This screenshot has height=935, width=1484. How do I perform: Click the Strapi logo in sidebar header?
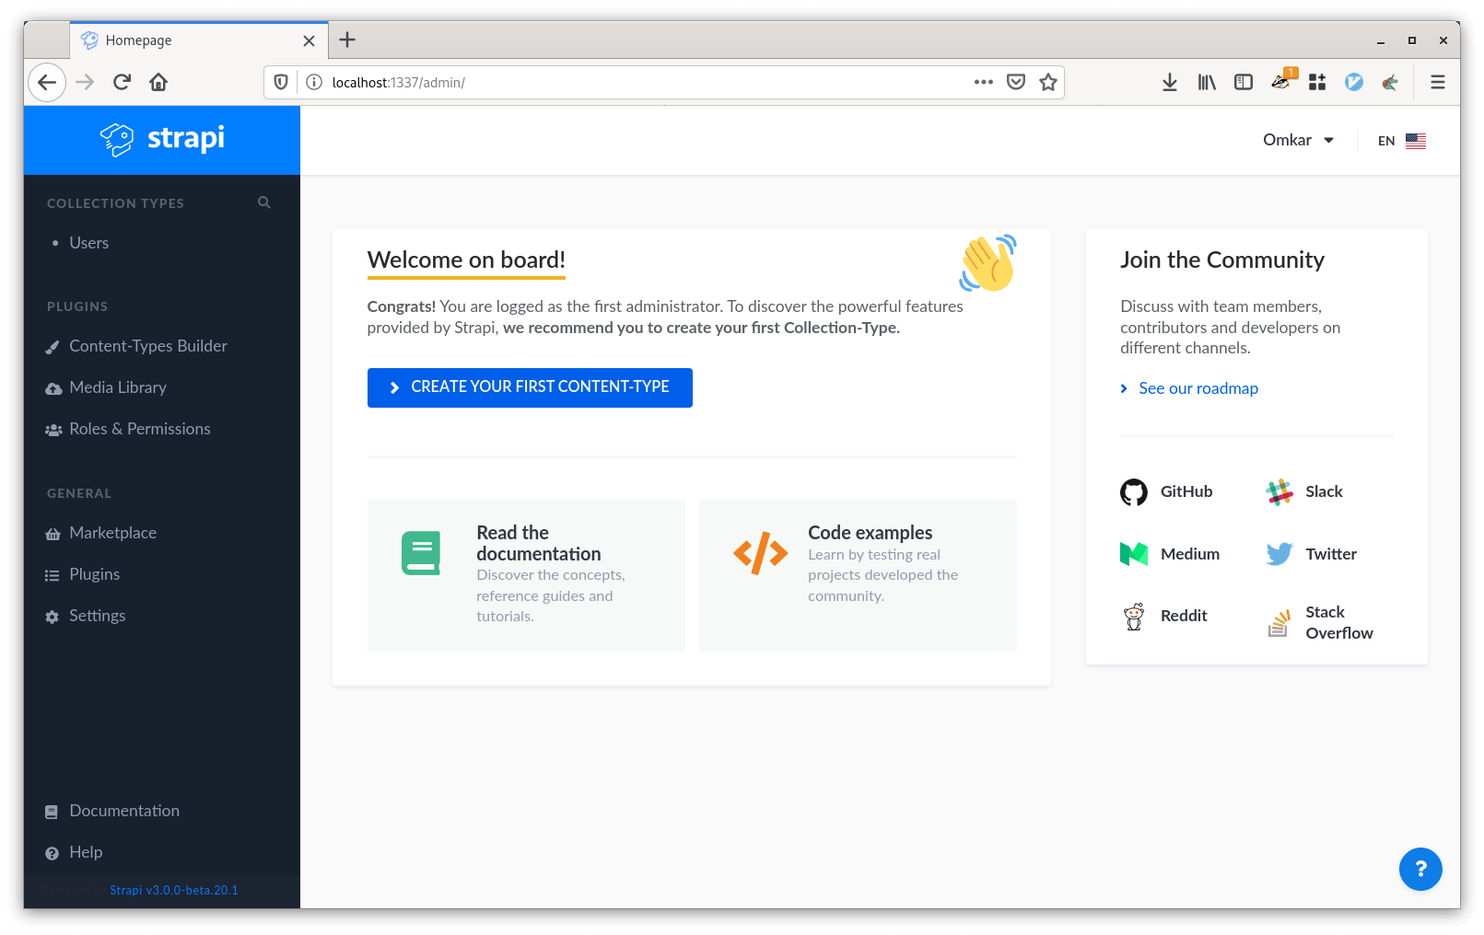(162, 139)
